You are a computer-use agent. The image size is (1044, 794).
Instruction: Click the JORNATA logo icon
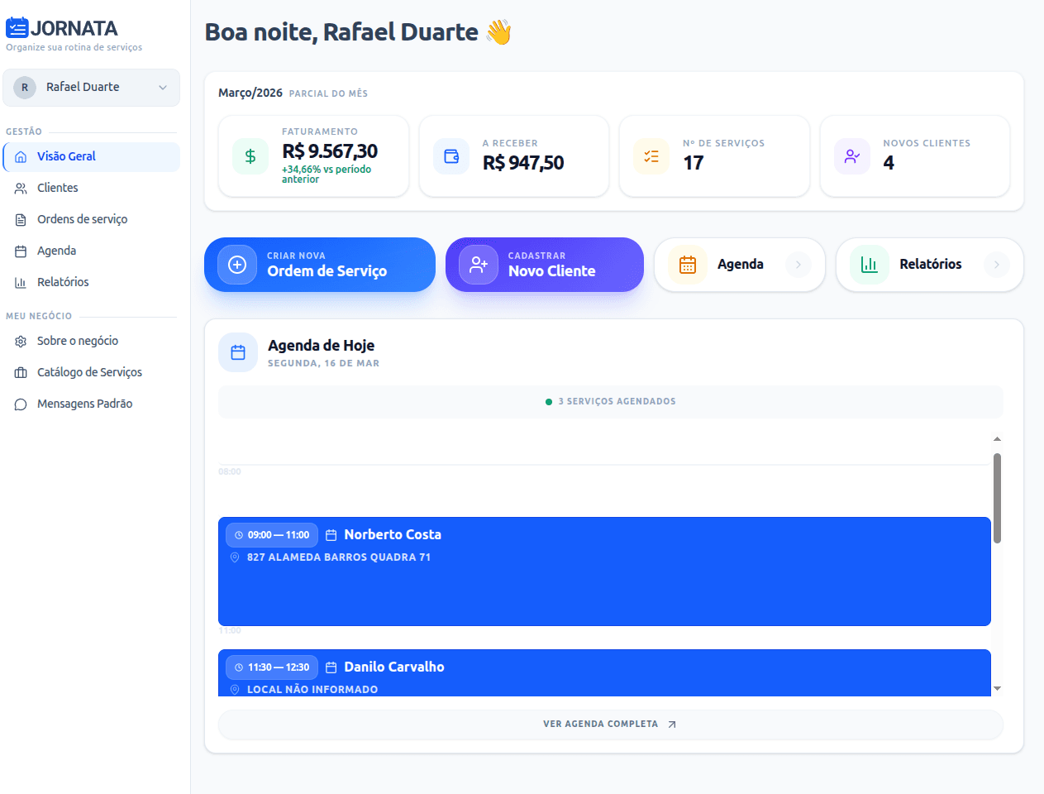17,27
